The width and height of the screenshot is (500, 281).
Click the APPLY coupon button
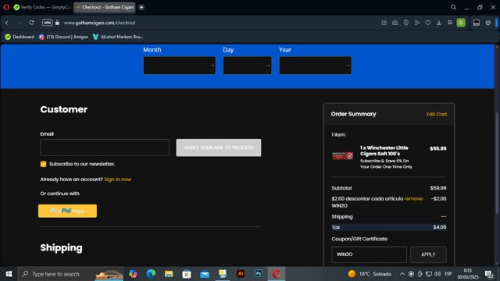tap(428, 254)
